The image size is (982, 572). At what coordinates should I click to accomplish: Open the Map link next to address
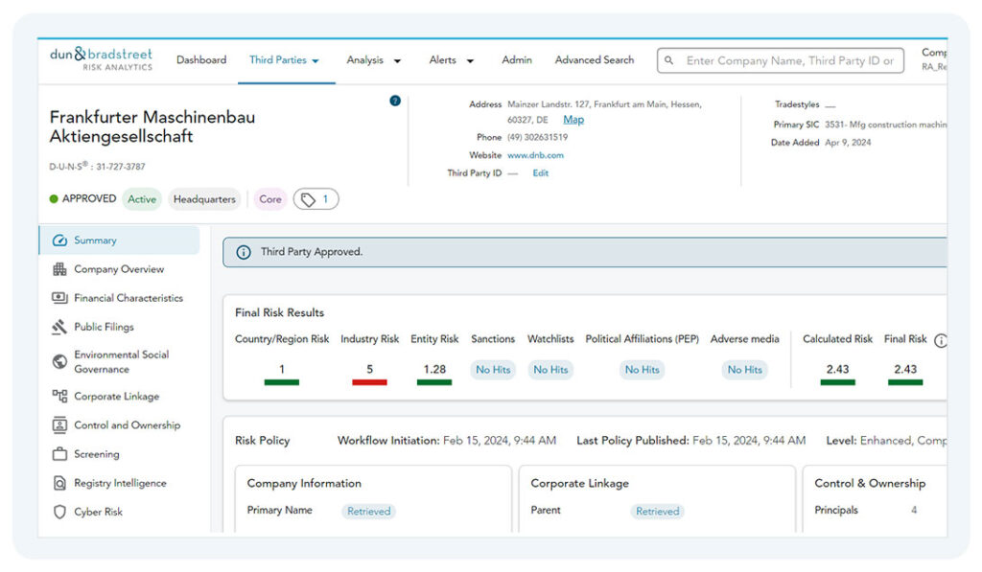pyautogui.click(x=573, y=120)
